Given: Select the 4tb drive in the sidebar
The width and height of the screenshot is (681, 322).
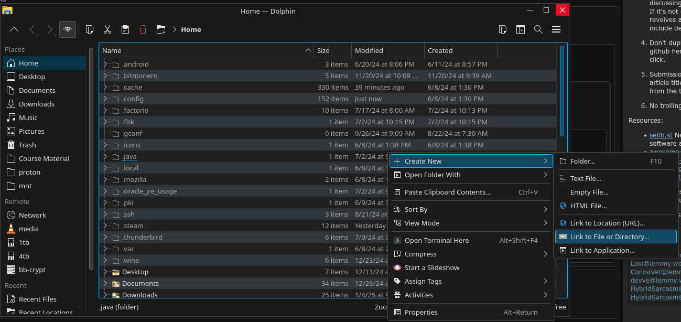Looking at the screenshot, I should (45, 256).
